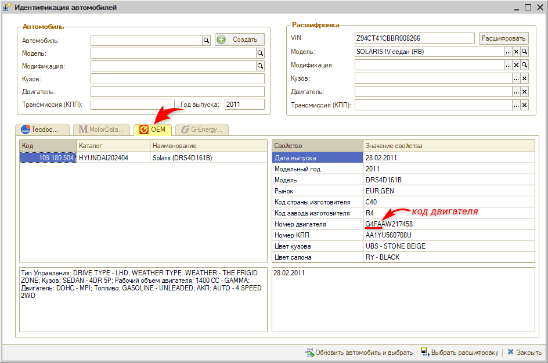The width and height of the screenshot is (548, 363).
Task: Open selection list for decoded Кузов (ellipsis)
Action: (x=516, y=78)
